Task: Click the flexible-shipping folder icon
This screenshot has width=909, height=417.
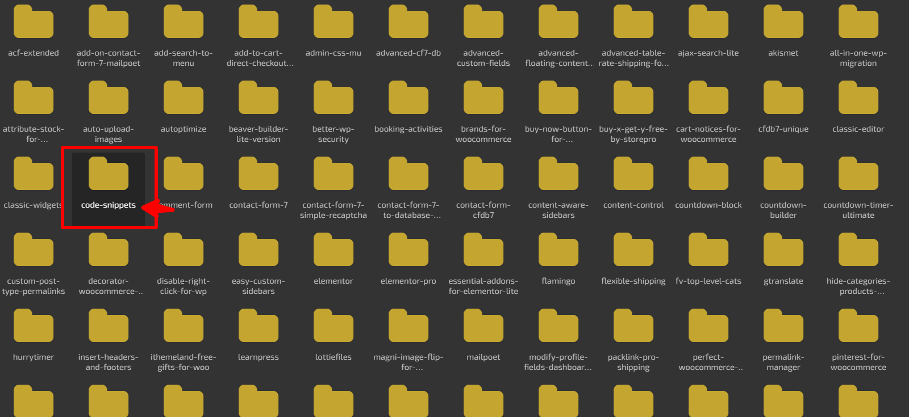Action: tap(633, 250)
